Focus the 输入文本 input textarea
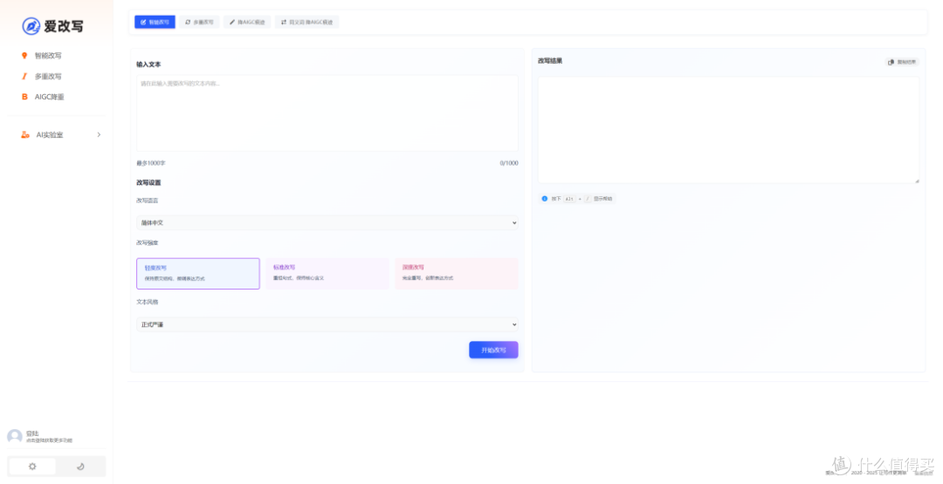The width and height of the screenshot is (943, 484). [x=327, y=112]
